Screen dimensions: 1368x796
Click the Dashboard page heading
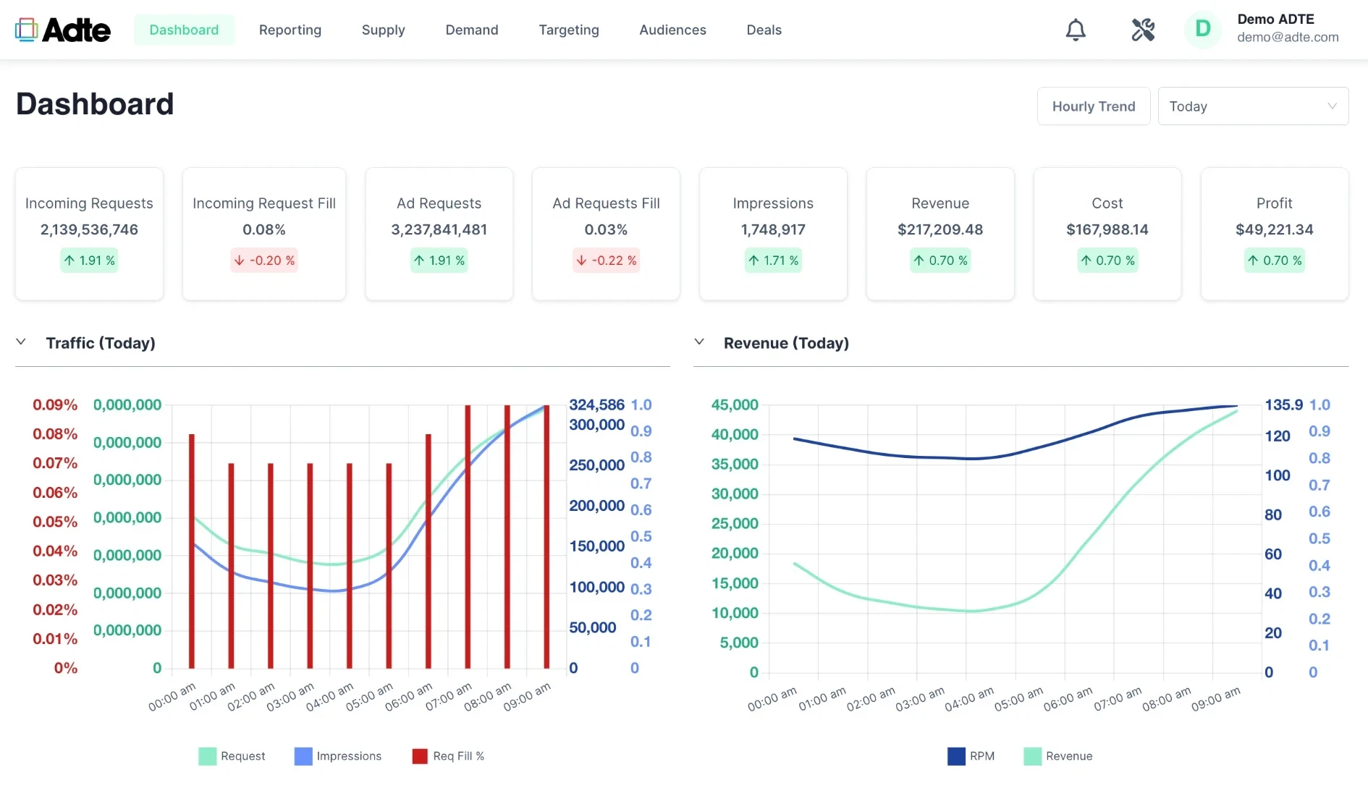pyautogui.click(x=95, y=104)
